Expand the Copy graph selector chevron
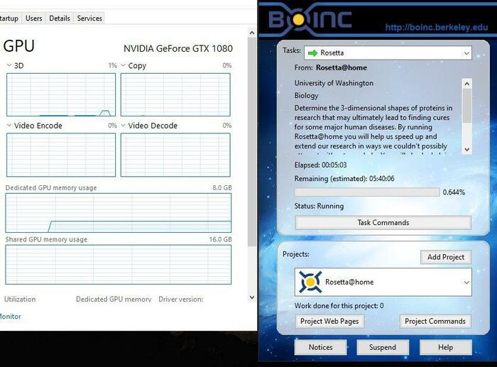 (x=124, y=65)
